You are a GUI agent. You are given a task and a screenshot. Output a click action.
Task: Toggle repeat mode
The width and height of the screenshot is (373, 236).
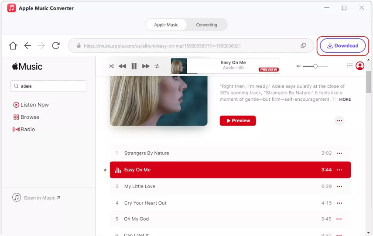(157, 66)
